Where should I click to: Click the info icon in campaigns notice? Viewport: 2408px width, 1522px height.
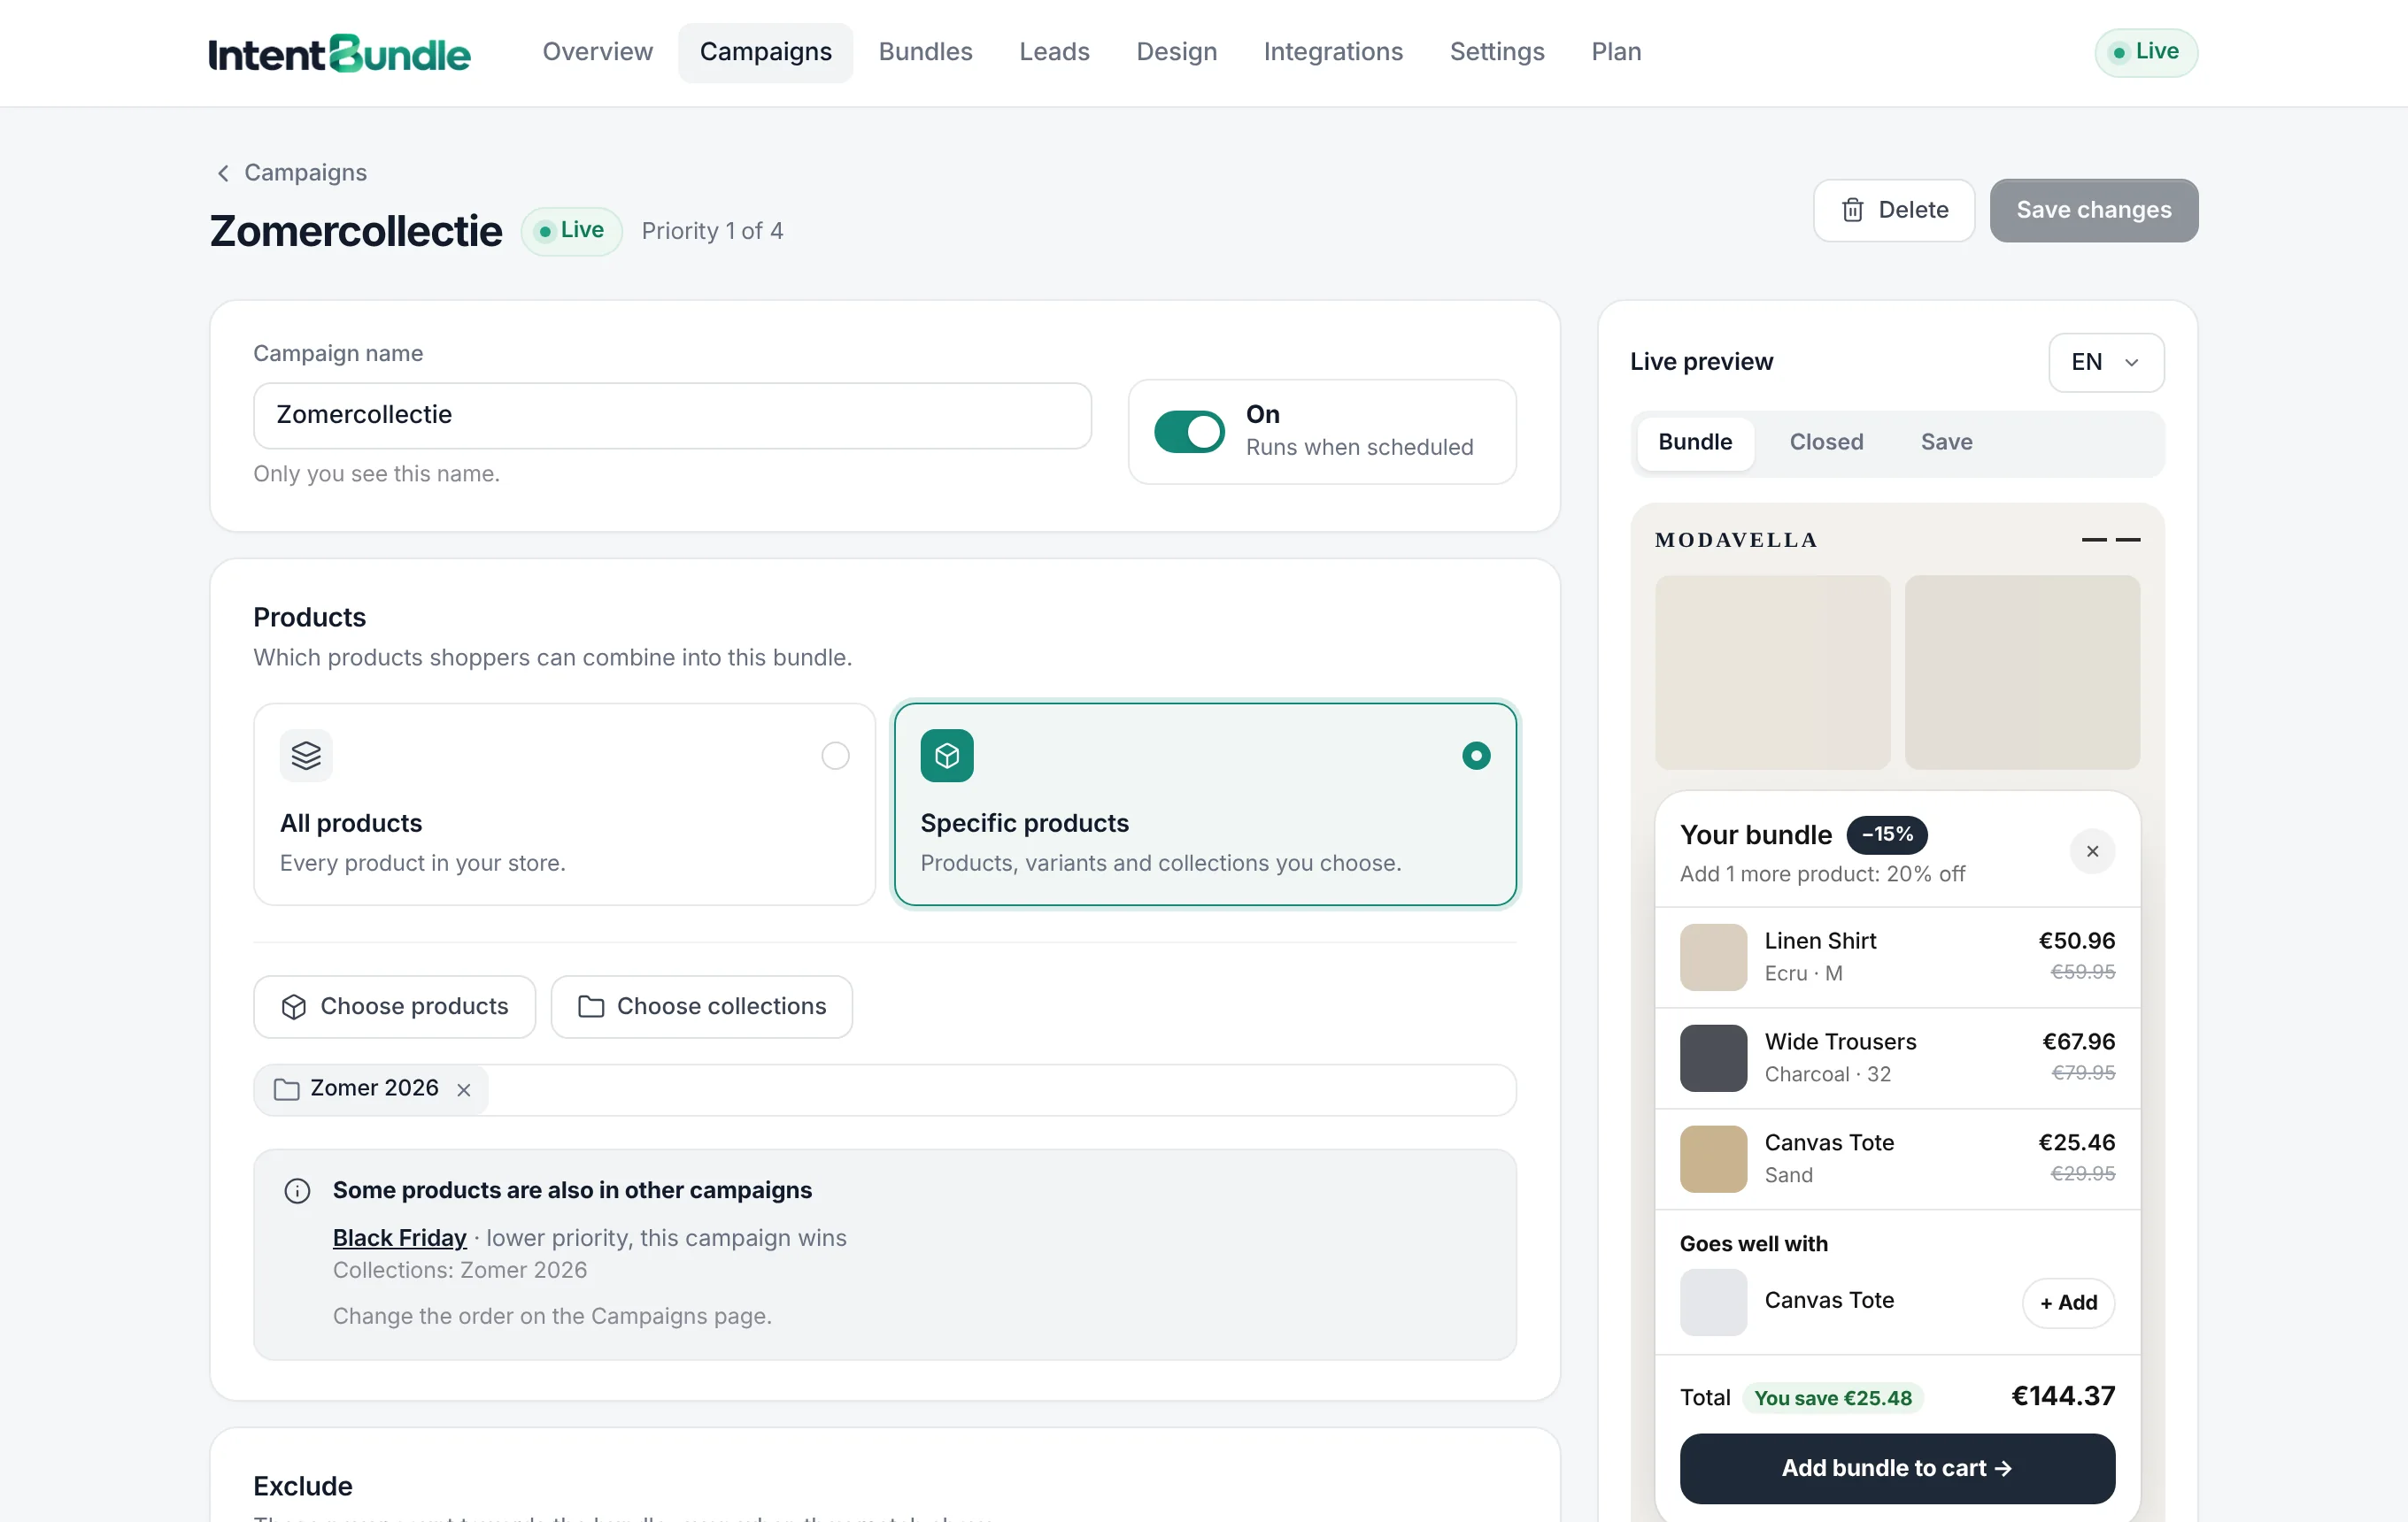[297, 1190]
